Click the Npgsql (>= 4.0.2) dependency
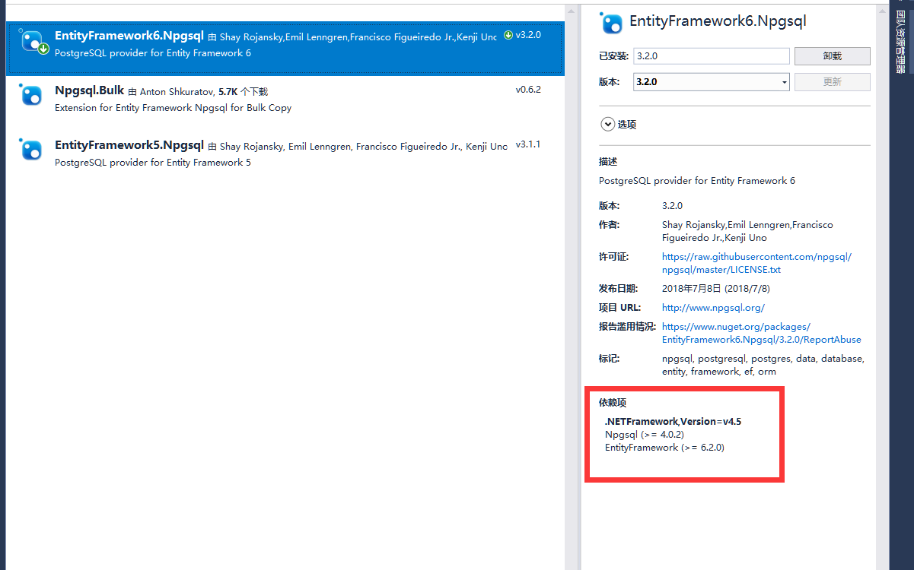The image size is (914, 570). pos(644,435)
